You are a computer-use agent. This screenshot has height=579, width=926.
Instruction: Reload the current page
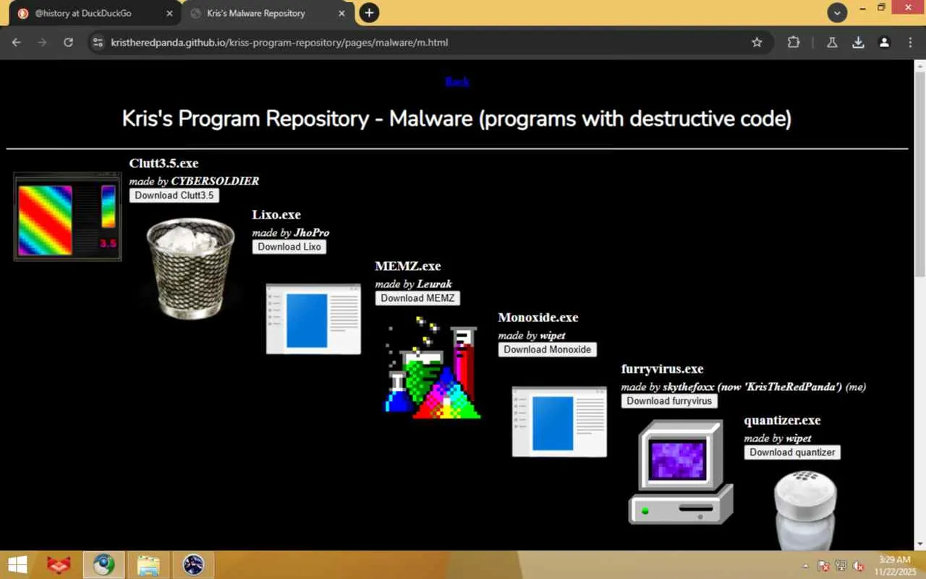[x=68, y=43]
